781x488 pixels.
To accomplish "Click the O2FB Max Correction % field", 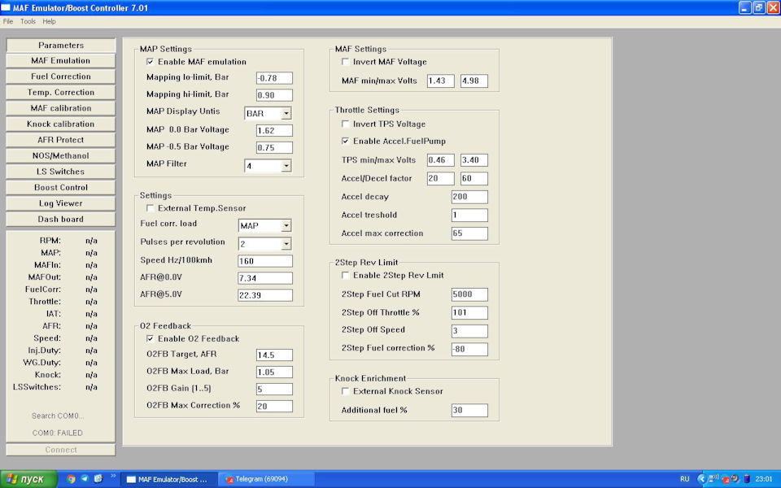I will (x=274, y=406).
